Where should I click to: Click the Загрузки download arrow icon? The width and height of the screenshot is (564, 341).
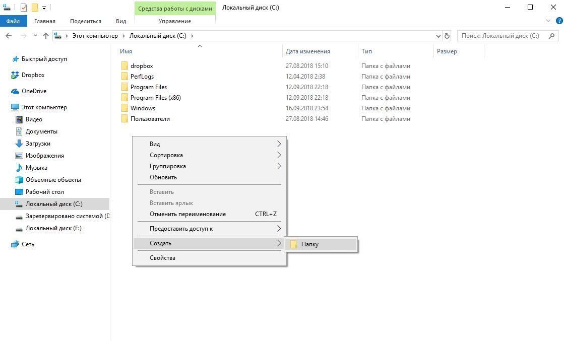coord(19,144)
